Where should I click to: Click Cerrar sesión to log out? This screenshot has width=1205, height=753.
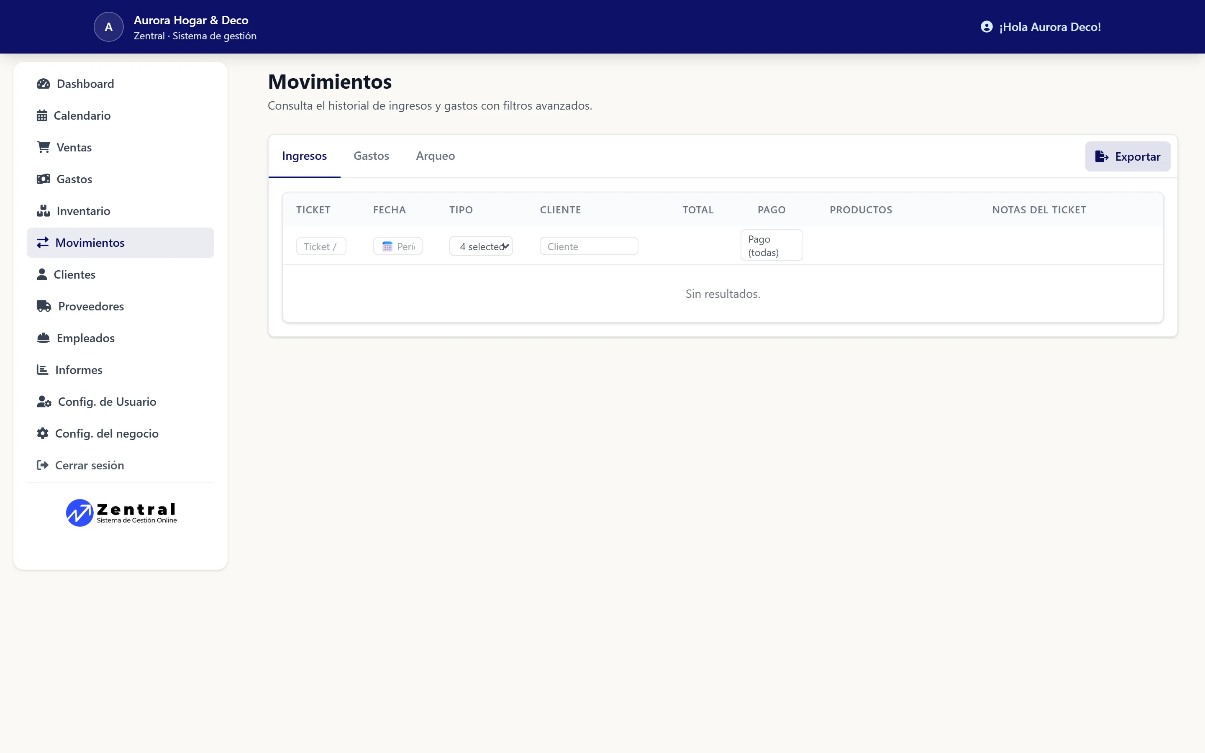(x=120, y=465)
